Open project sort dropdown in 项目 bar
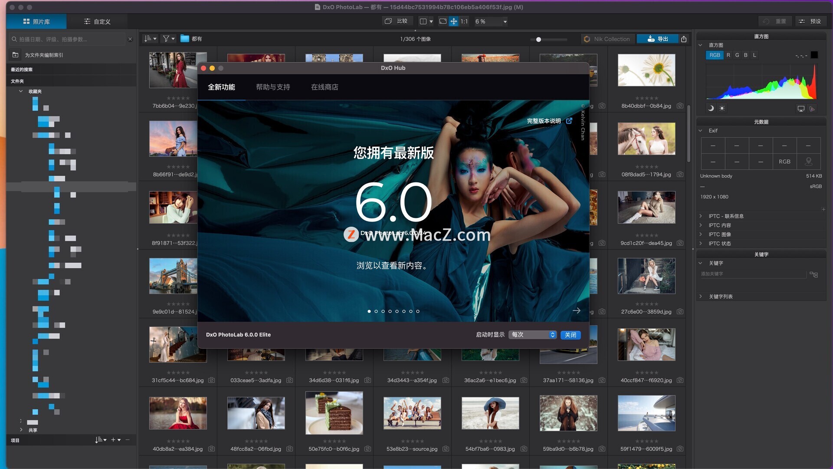This screenshot has width=833, height=469. 101,440
